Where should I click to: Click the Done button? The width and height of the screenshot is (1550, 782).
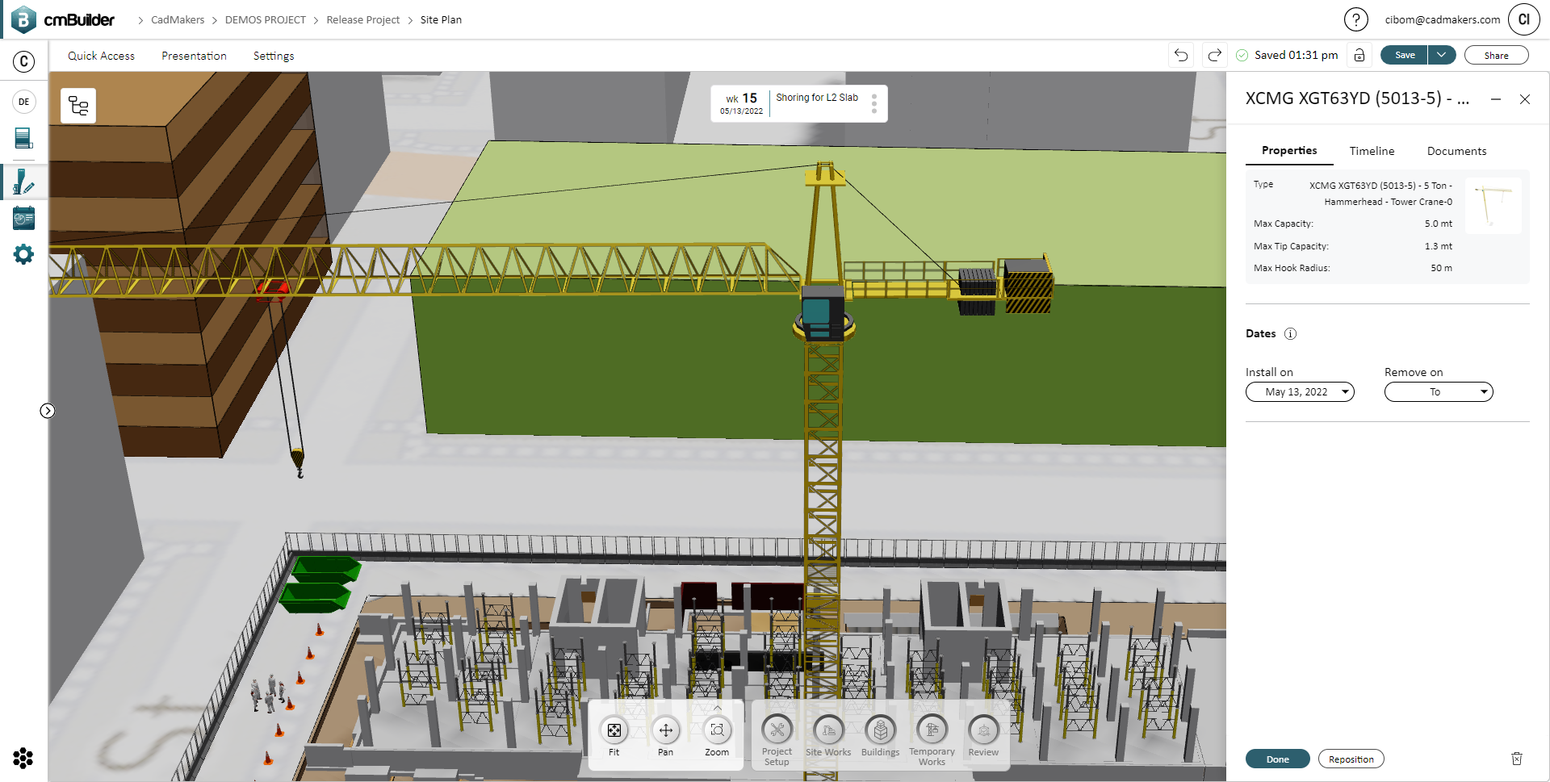coord(1277,759)
